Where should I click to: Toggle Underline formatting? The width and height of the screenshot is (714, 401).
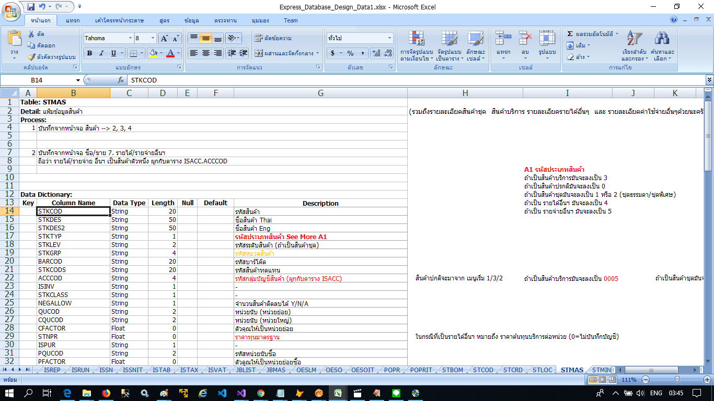coord(113,53)
